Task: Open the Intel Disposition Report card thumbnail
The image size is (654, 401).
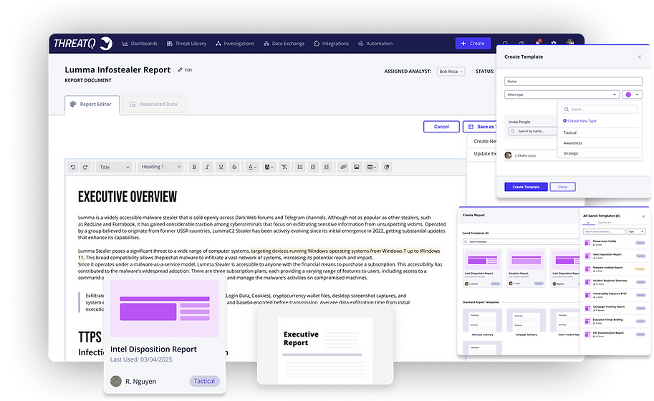Action: click(164, 309)
